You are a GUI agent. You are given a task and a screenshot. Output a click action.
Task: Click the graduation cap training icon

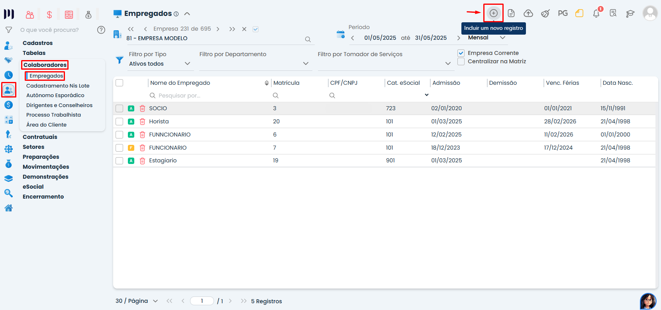click(630, 14)
